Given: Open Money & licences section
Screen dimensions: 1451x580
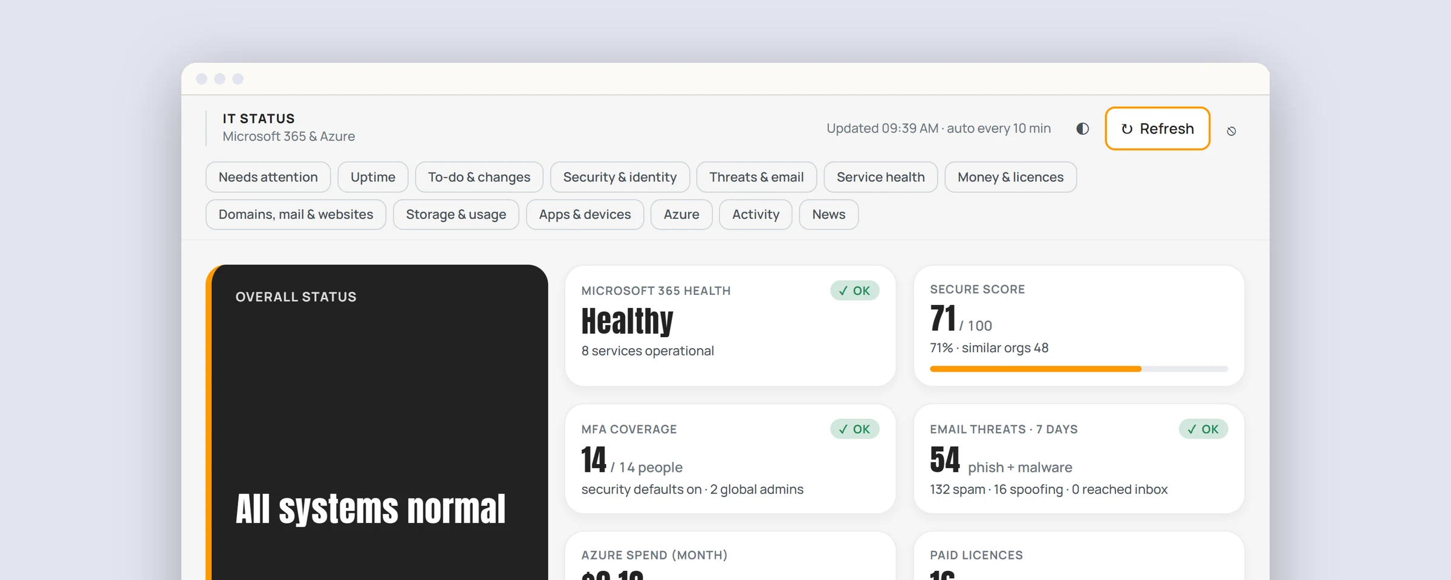Looking at the screenshot, I should pos(1010,177).
